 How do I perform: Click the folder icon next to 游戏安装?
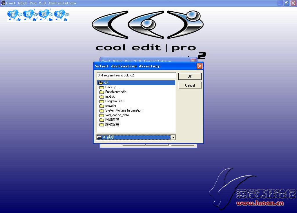102,125
